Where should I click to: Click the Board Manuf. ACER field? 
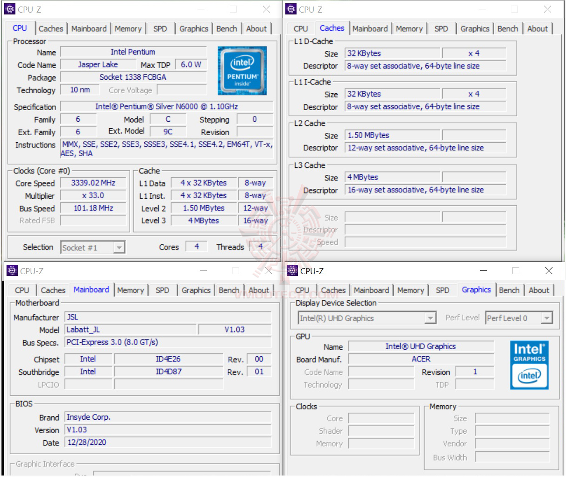[421, 359]
